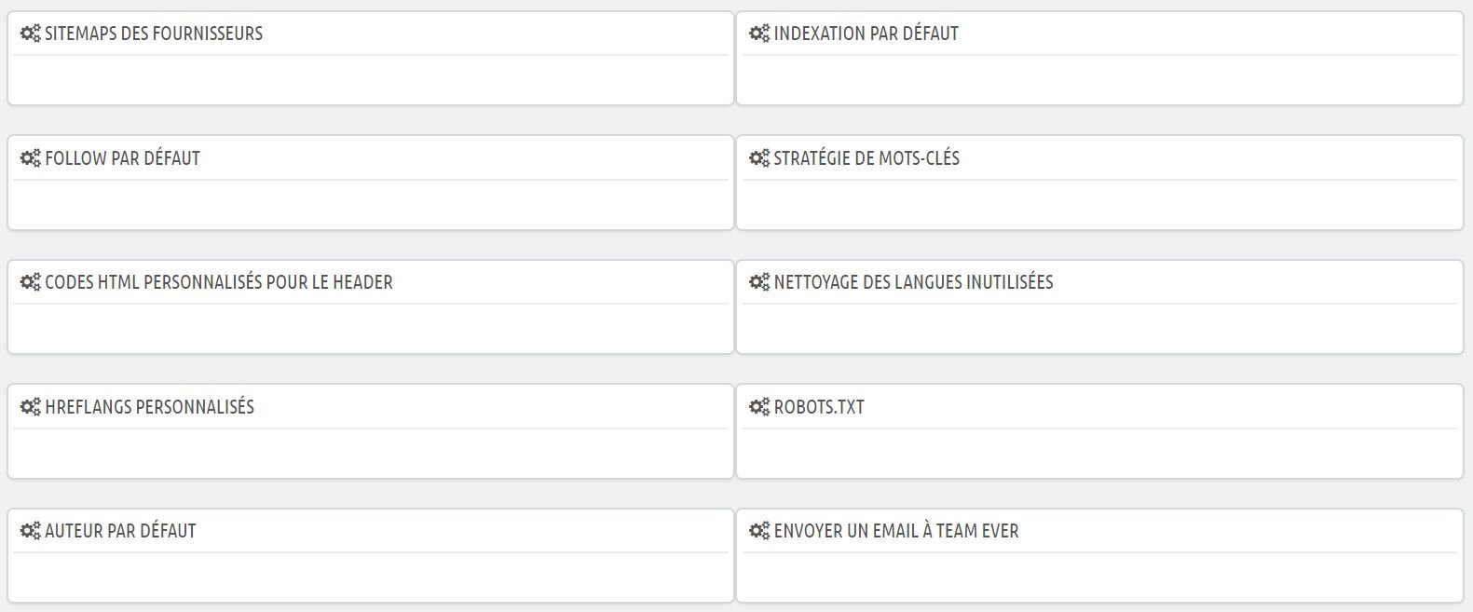
Task: Click the gears icon beside Codes HTML personnalisés
Action: [x=31, y=282]
